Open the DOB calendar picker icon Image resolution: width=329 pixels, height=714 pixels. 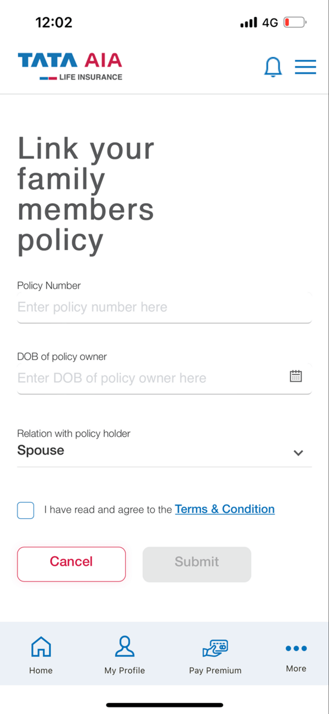coord(296,376)
